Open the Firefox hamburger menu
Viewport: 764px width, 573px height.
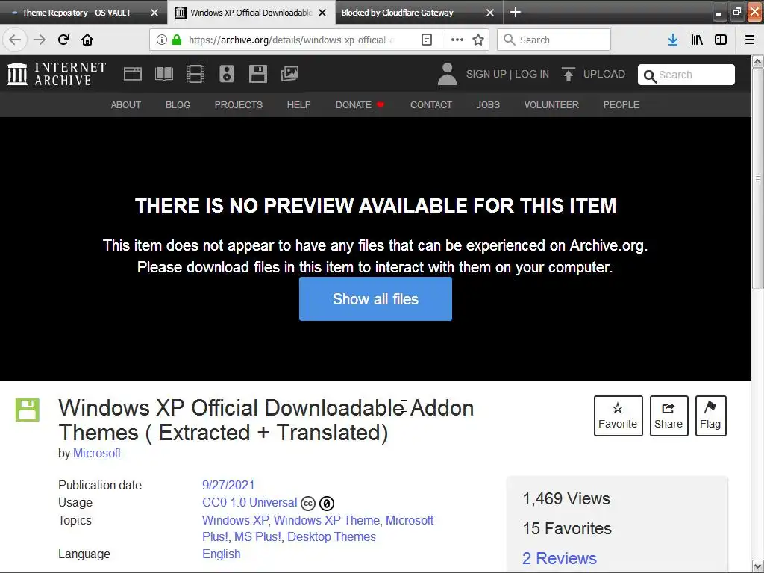pyautogui.click(x=750, y=40)
